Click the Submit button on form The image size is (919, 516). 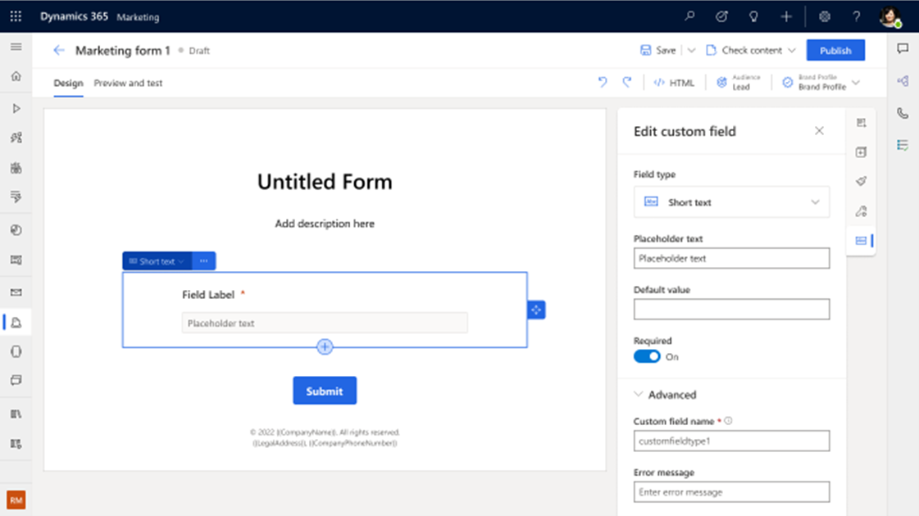coord(325,391)
